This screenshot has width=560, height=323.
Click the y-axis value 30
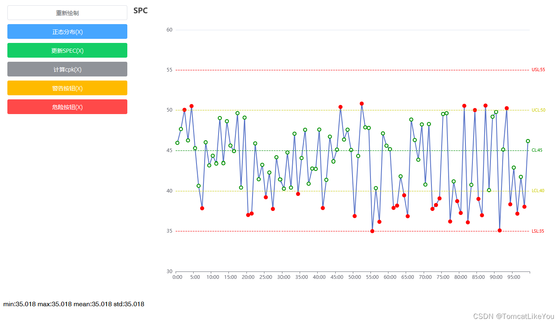click(169, 271)
